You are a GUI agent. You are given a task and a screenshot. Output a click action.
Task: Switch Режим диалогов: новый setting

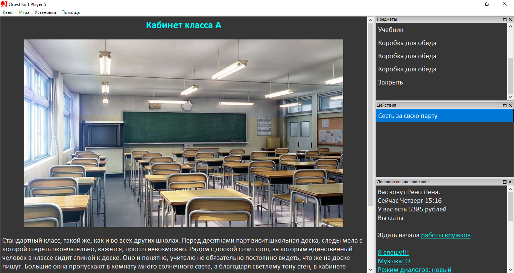(415, 270)
